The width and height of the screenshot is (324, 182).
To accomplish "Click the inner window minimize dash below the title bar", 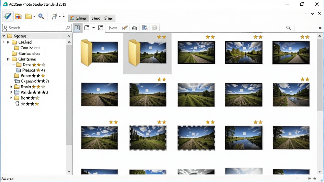I will 306,14.
